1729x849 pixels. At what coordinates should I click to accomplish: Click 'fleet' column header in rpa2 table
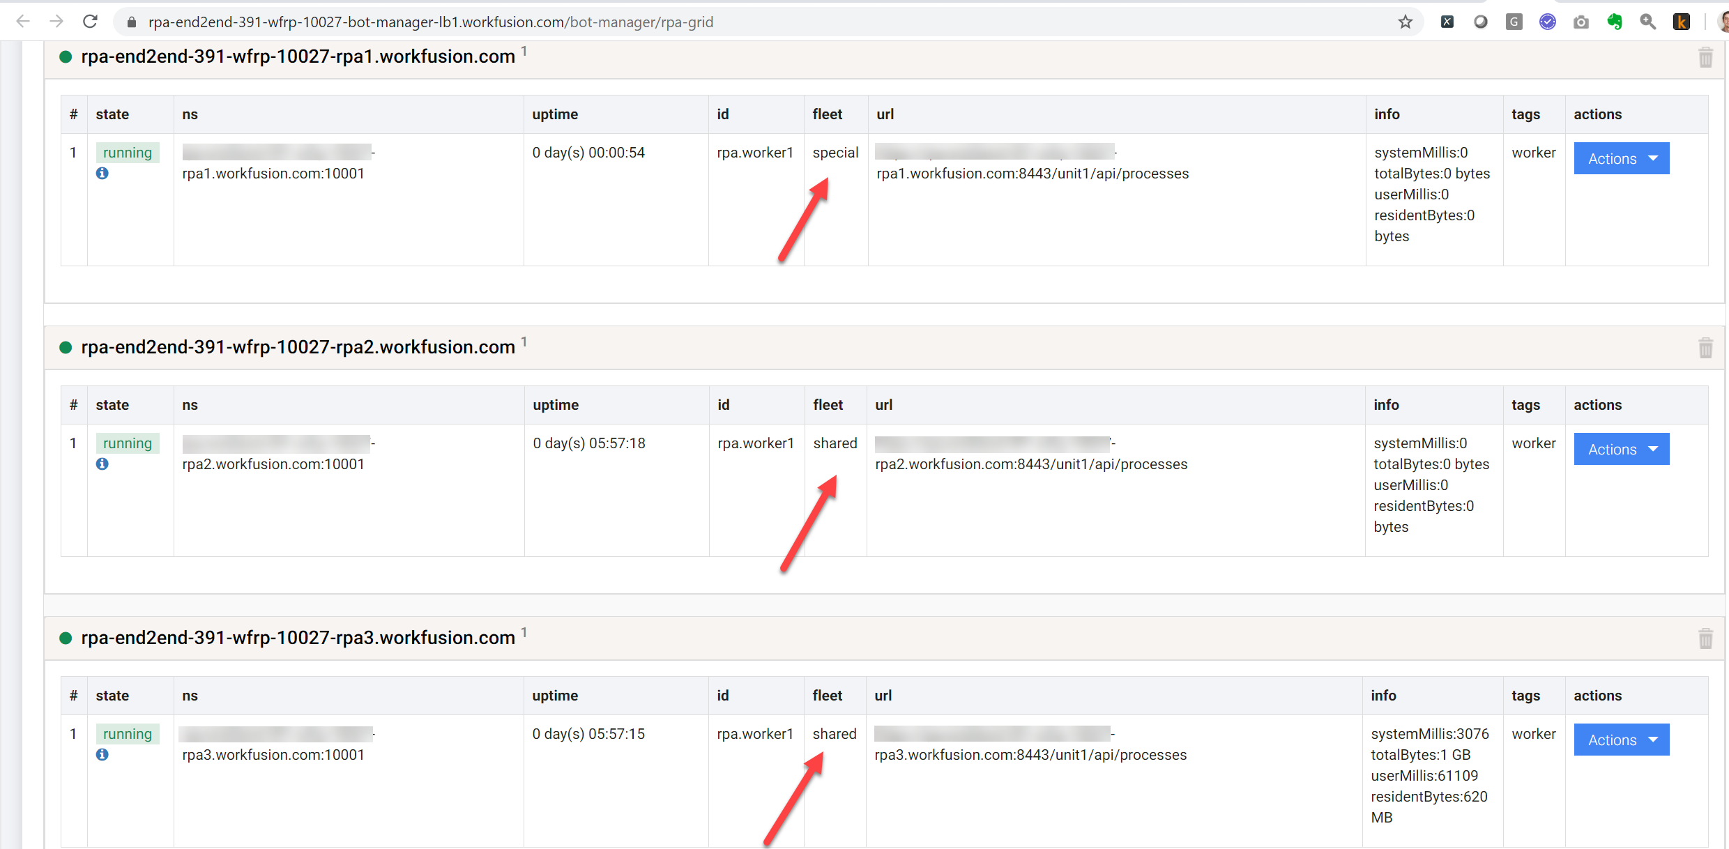point(828,405)
